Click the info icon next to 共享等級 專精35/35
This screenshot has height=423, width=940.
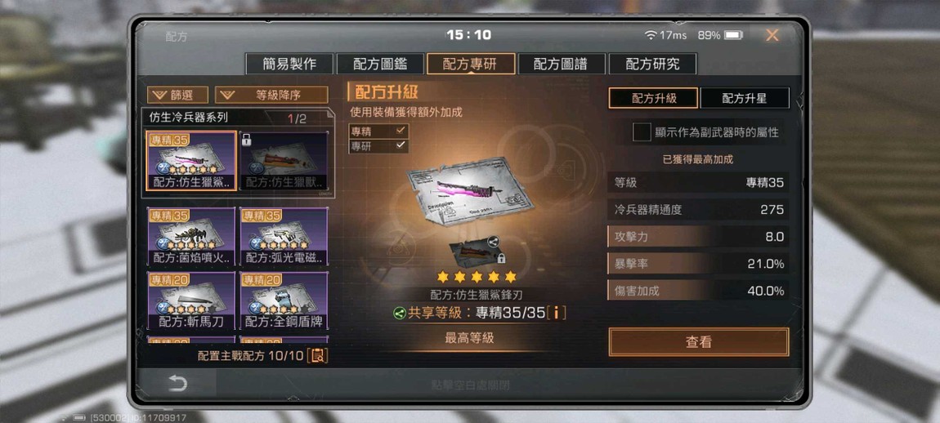[556, 313]
